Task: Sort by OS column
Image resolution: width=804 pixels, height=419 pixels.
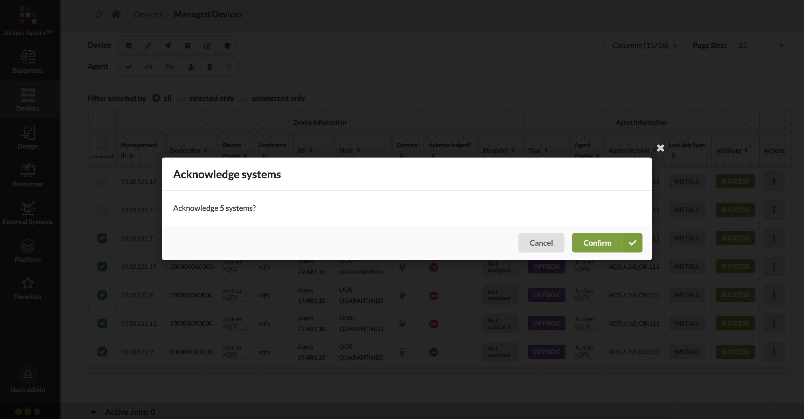Action: pos(310,150)
